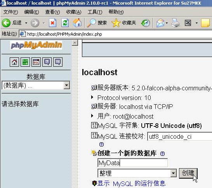Viewport: 212px width, 188px height.
Task: Click the traffic light runtime info icon
Action: pyautogui.click(x=94, y=183)
